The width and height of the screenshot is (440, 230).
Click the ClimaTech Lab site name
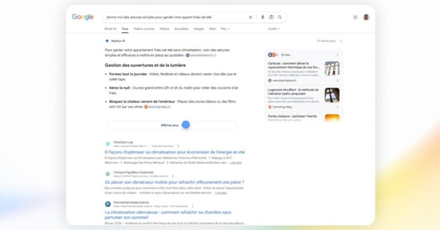coord(123,142)
